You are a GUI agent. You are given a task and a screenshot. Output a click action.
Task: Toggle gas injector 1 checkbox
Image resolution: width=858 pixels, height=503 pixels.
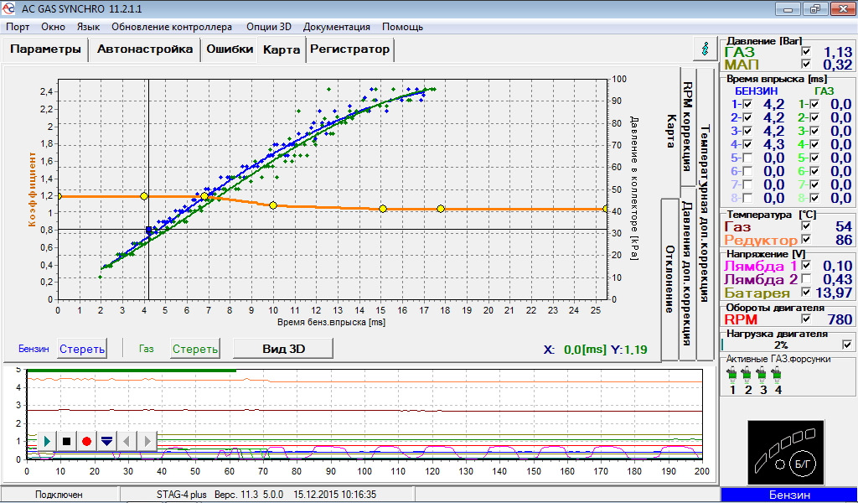tap(814, 104)
